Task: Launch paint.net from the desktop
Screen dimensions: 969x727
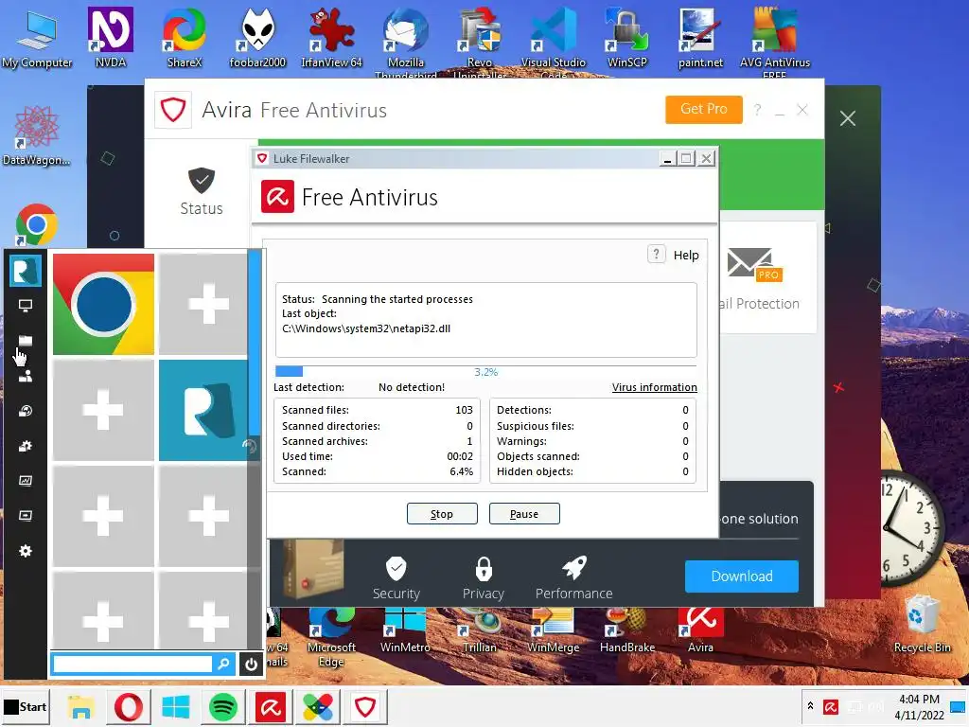Action: 700,37
